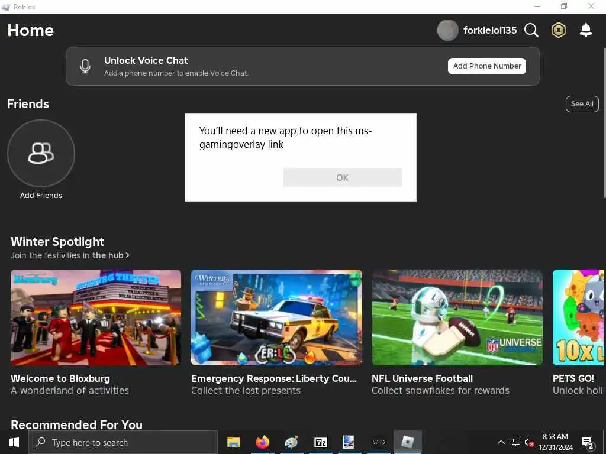Open the Robux currency icon
This screenshot has width=606, height=454.
click(559, 30)
